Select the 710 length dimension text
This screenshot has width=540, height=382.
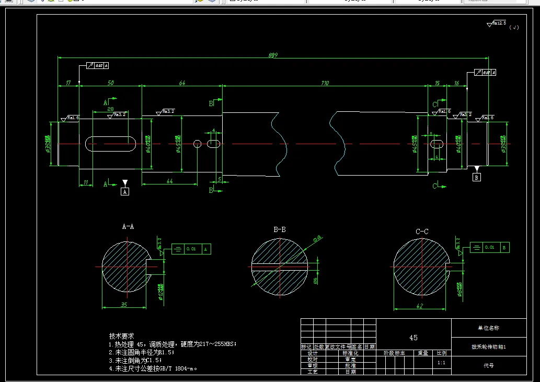(x=325, y=83)
